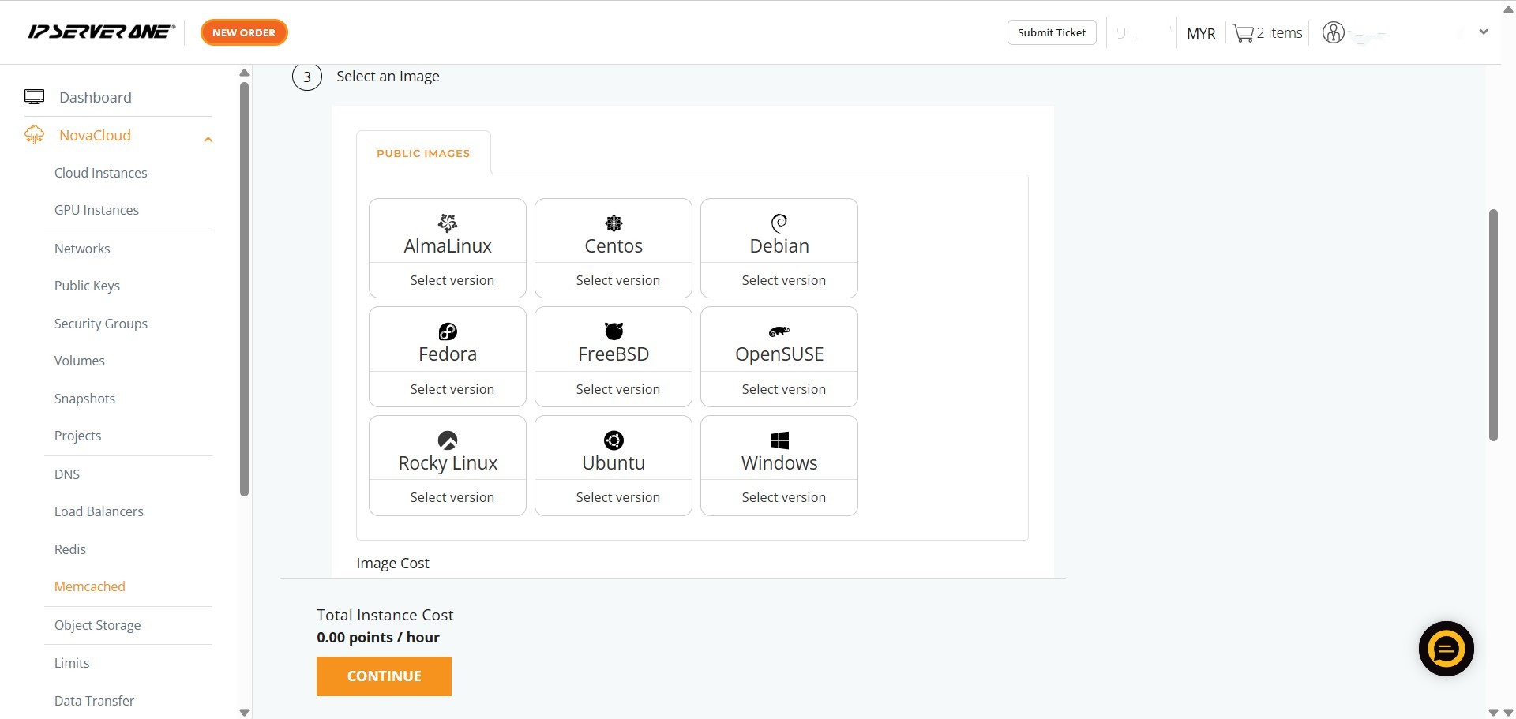Click the Windows logo icon
The image size is (1516, 719).
779,440
